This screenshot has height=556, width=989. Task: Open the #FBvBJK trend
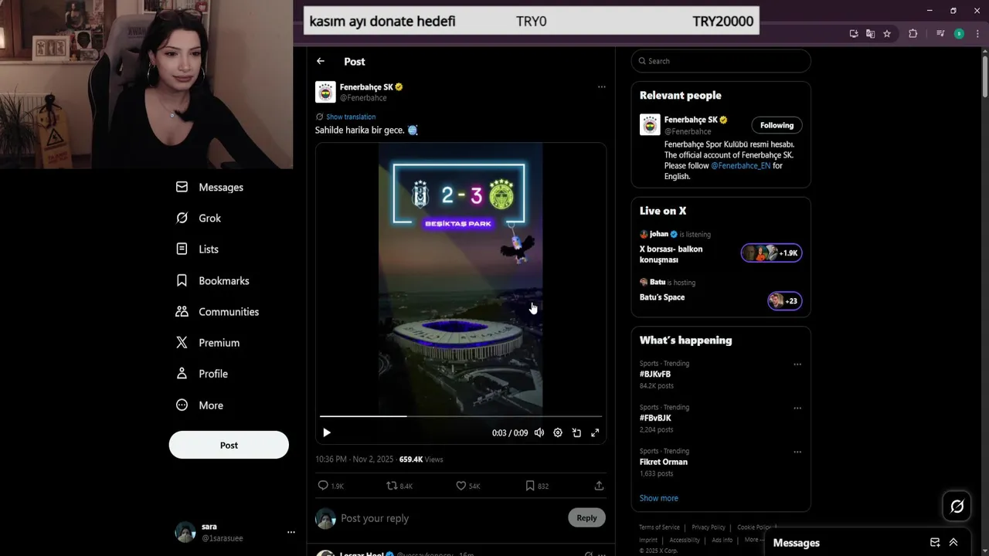(x=655, y=418)
